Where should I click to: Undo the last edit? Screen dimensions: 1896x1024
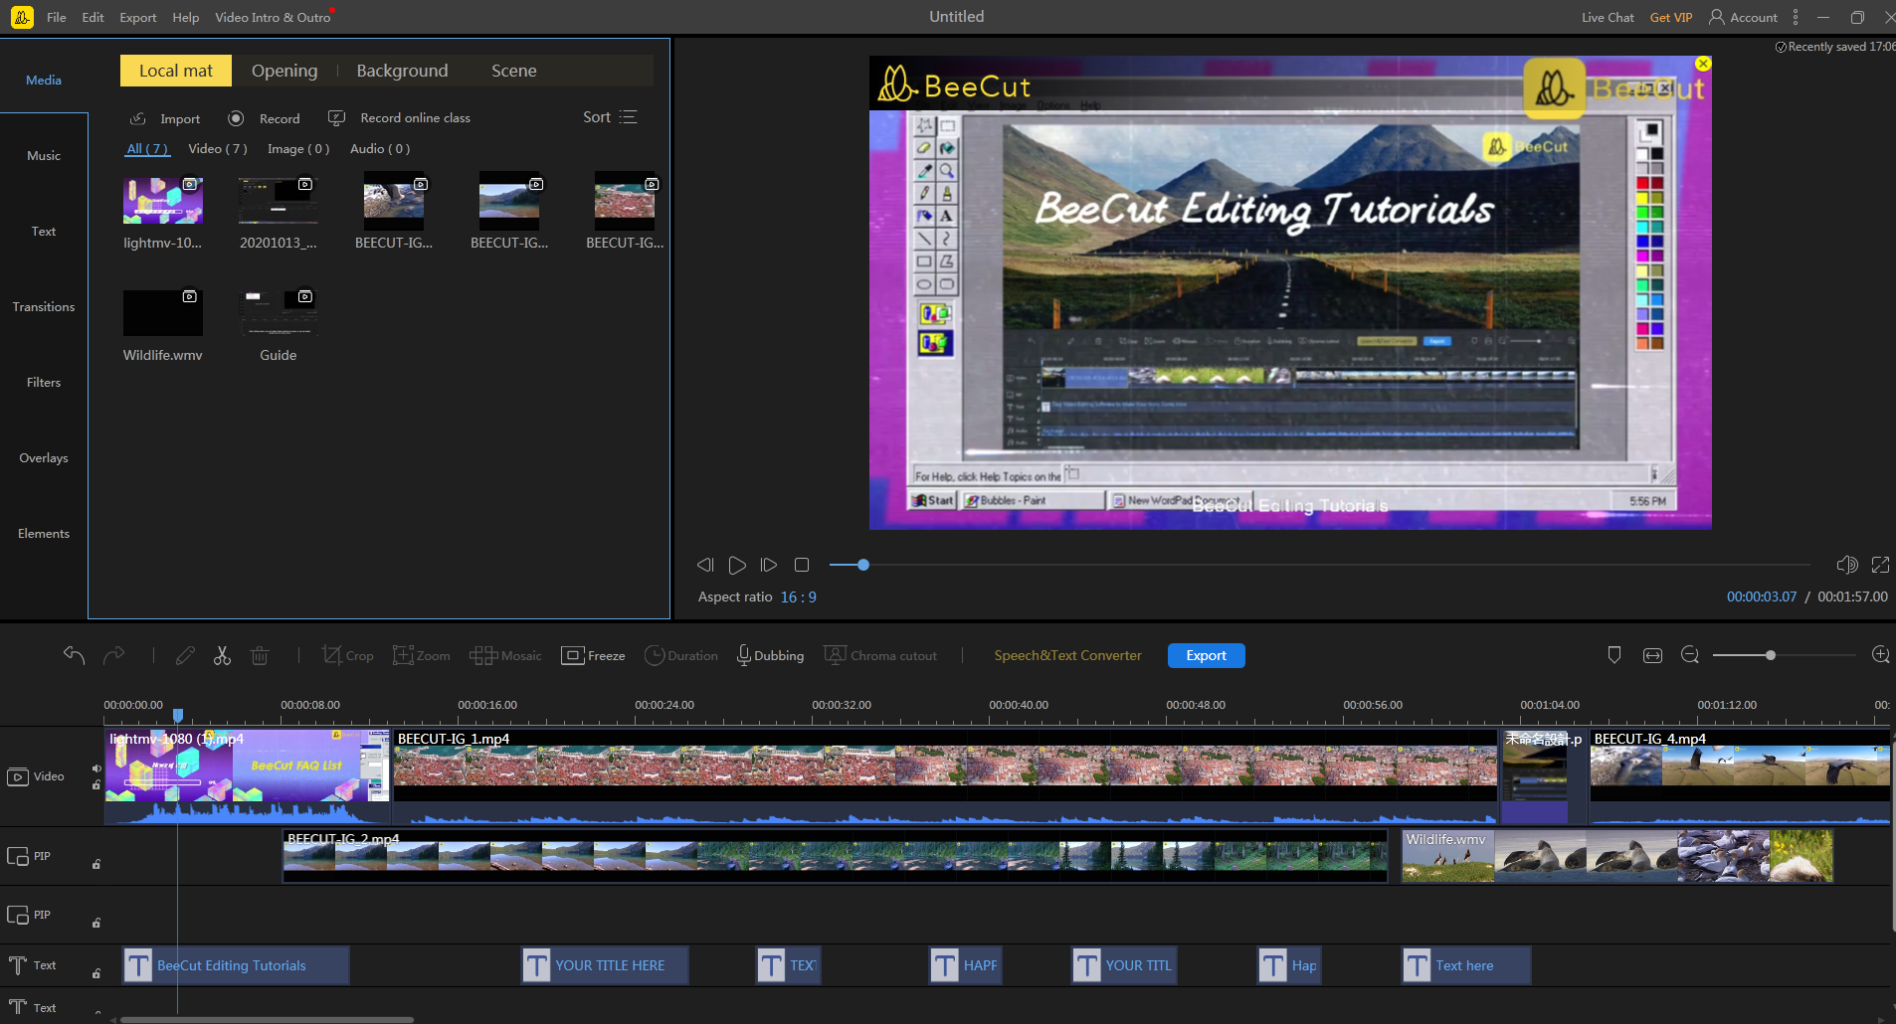(74, 655)
